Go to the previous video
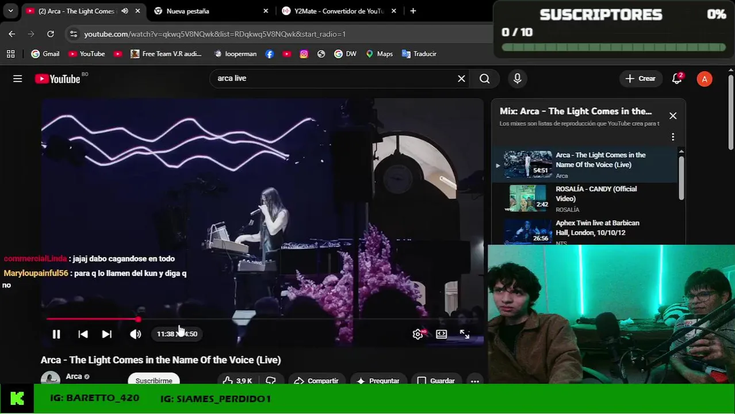 pos(83,334)
